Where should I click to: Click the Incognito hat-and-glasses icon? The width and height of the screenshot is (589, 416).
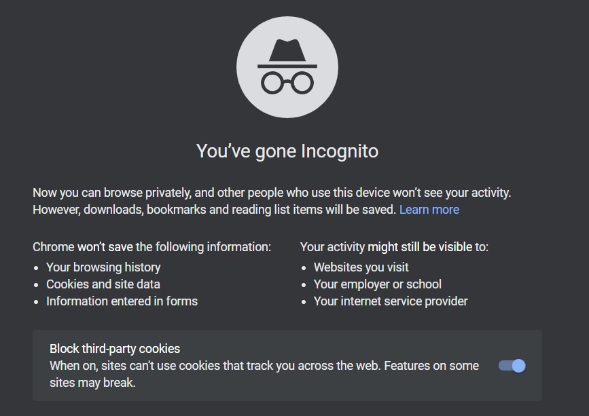point(287,68)
